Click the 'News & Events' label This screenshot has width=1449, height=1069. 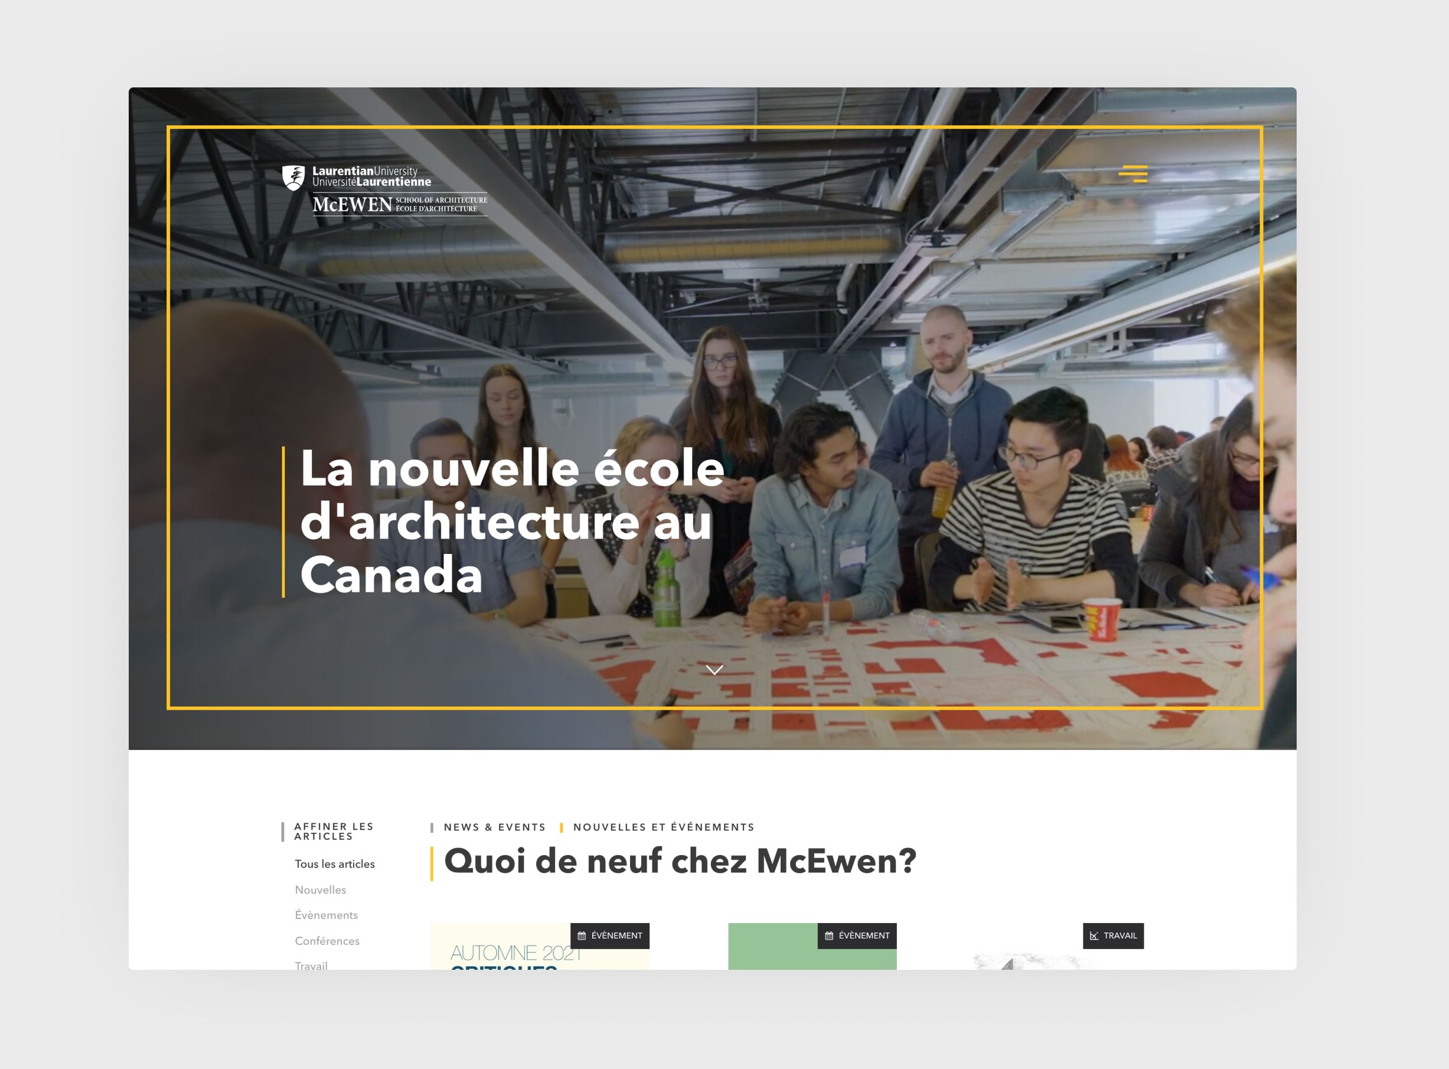pyautogui.click(x=494, y=827)
